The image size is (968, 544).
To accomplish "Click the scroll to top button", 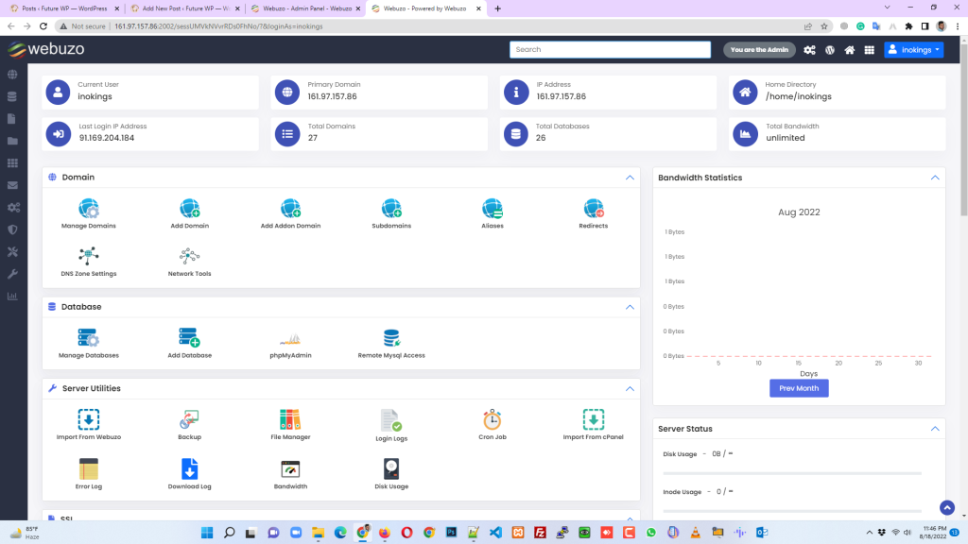I will pyautogui.click(x=947, y=507).
